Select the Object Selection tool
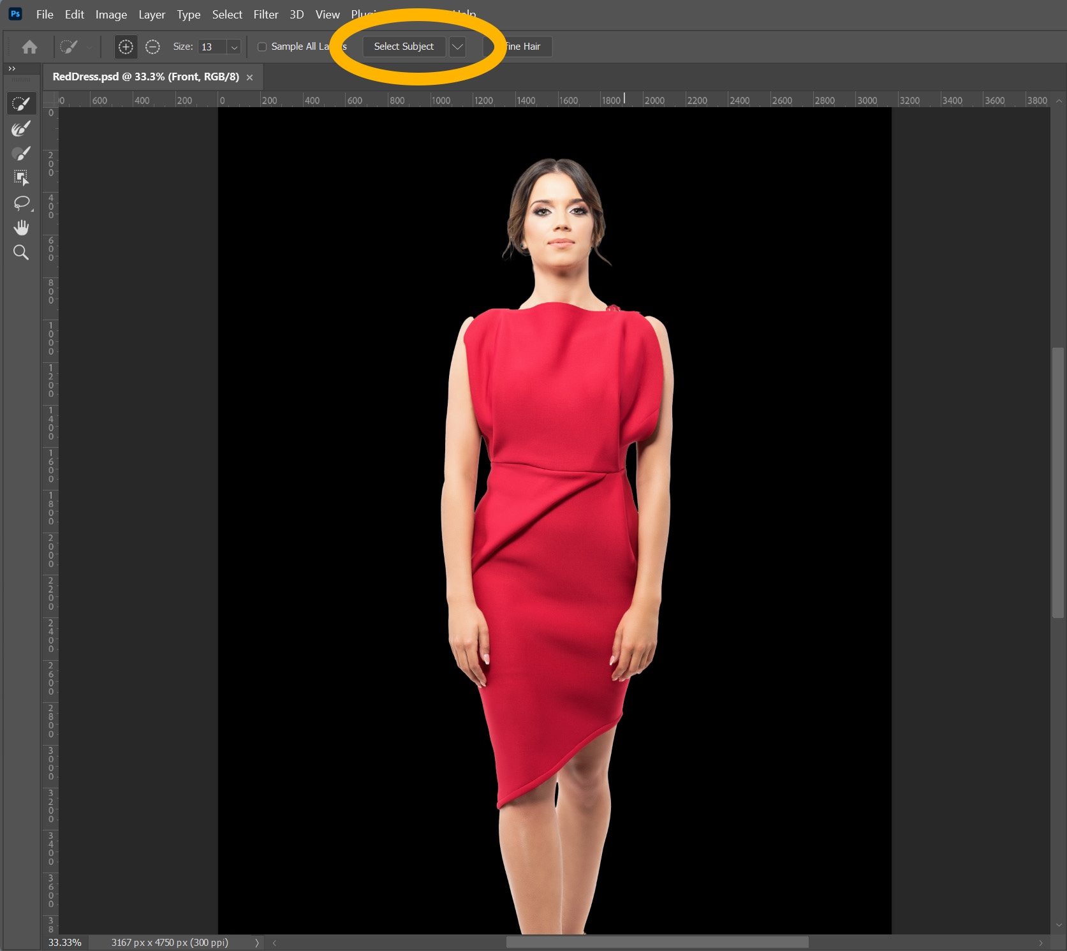Viewport: 1067px width, 951px height. point(21,178)
